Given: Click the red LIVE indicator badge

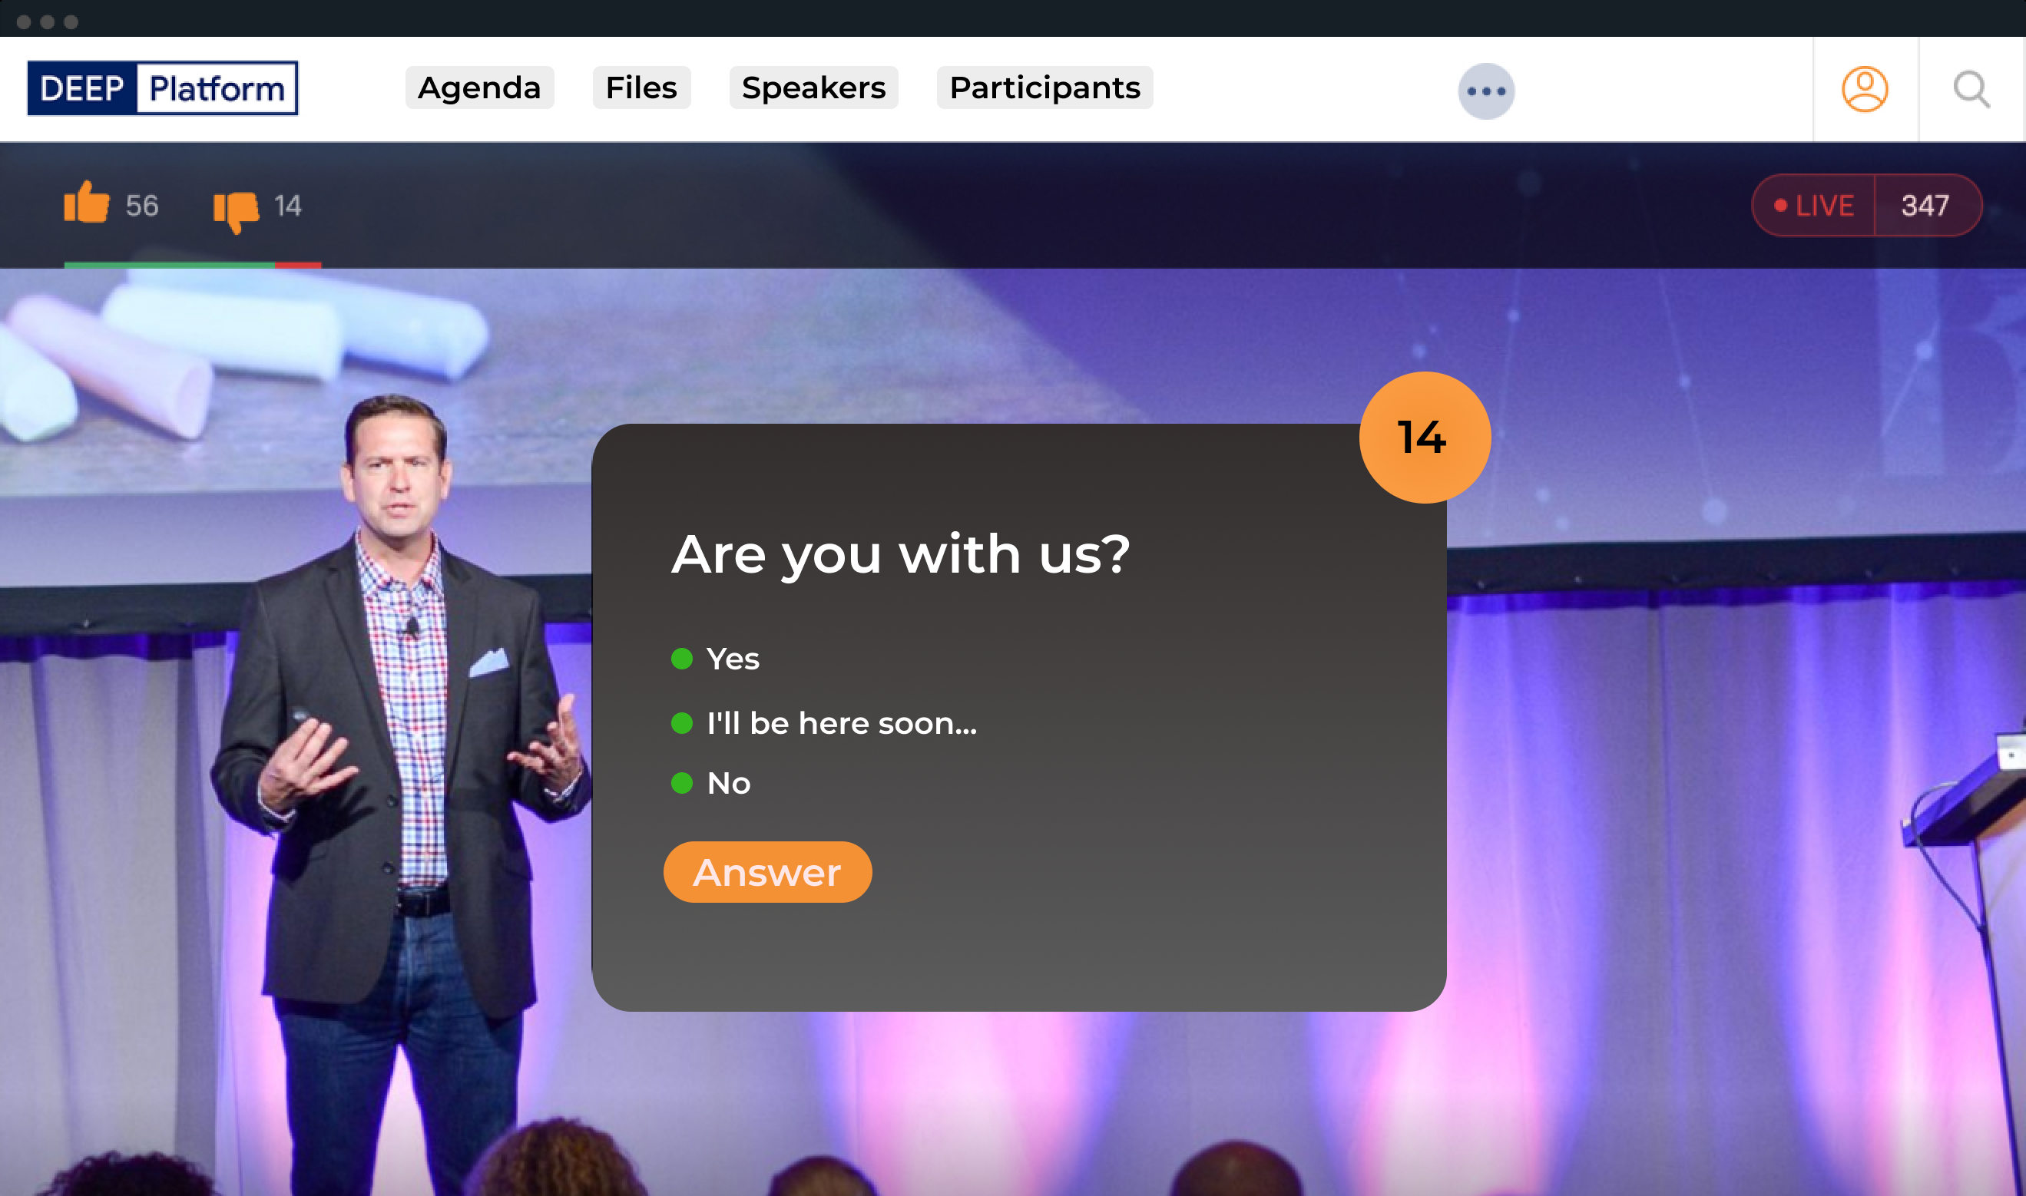Looking at the screenshot, I should (x=1814, y=206).
